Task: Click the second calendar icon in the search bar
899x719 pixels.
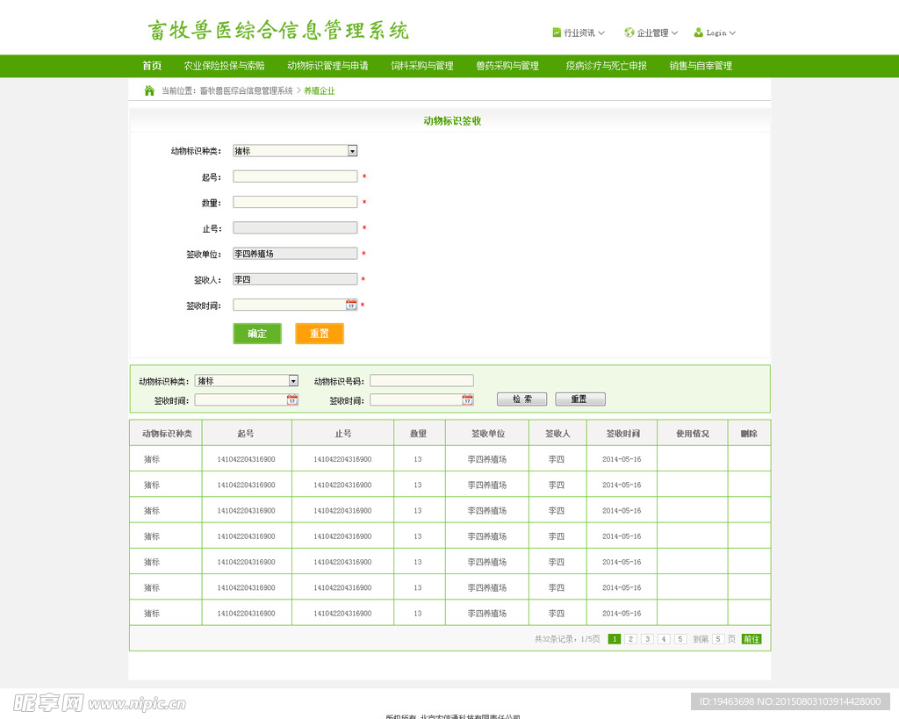Action: [x=467, y=399]
